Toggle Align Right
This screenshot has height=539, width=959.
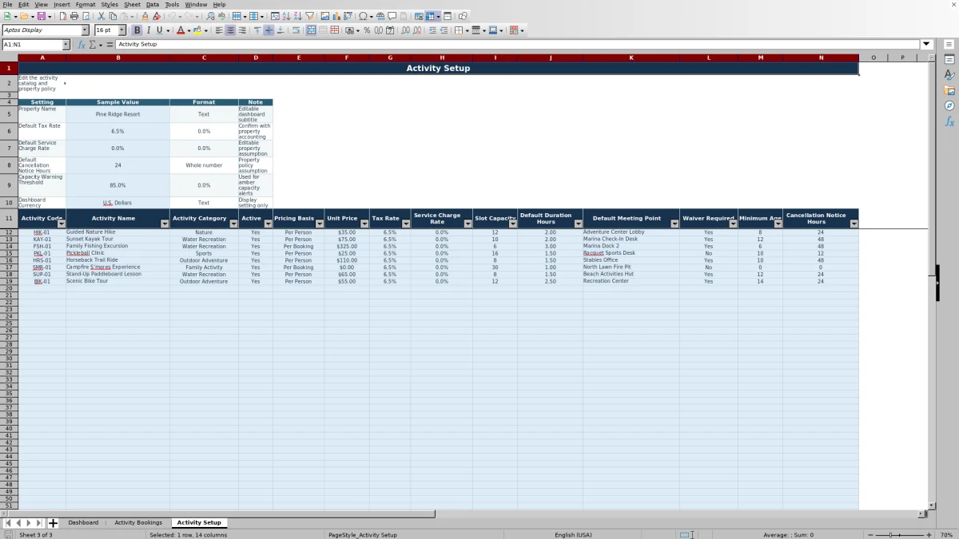(x=241, y=30)
